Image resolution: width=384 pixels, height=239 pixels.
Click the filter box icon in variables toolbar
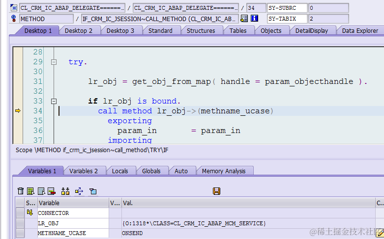pyautogui.click(x=93, y=191)
